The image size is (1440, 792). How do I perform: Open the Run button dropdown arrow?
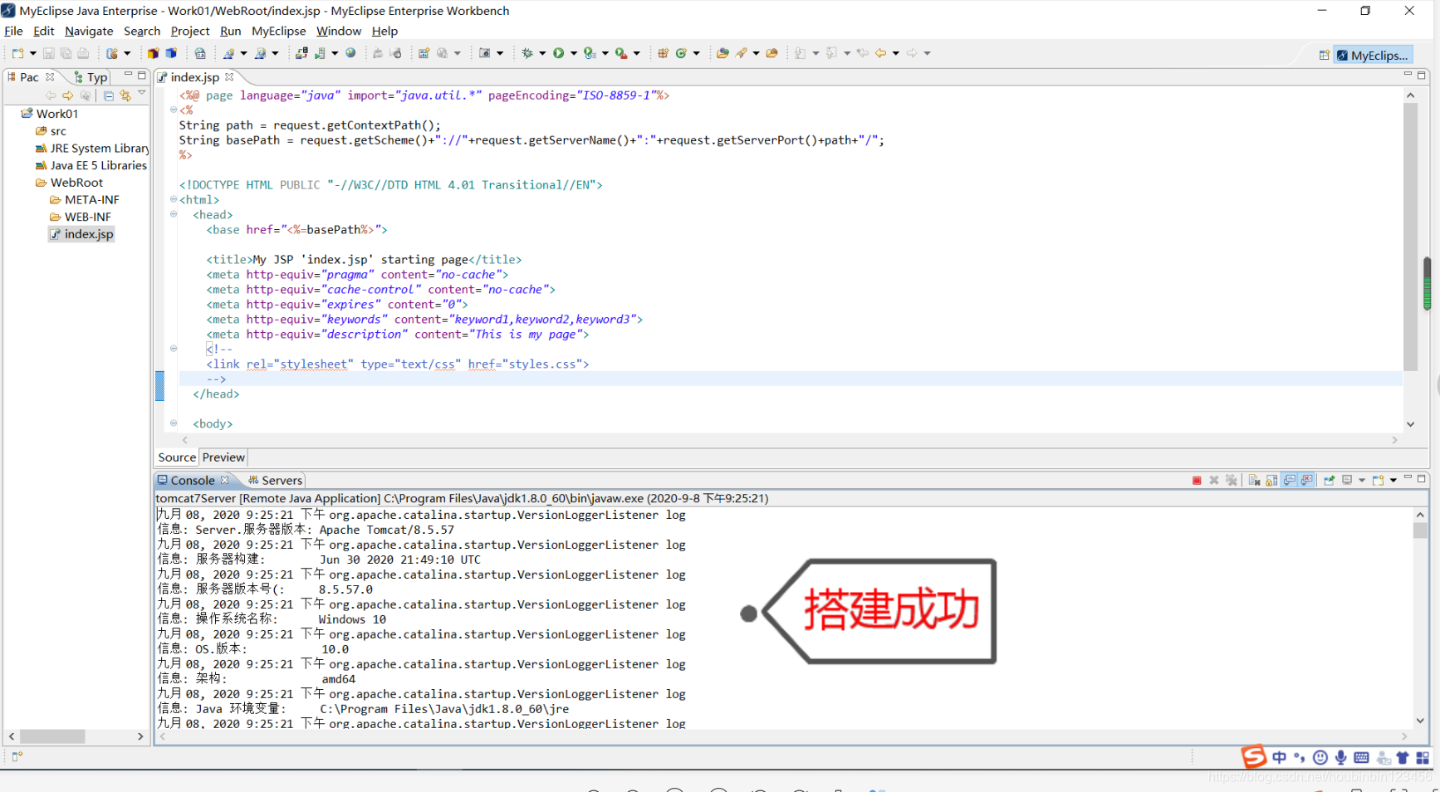574,53
